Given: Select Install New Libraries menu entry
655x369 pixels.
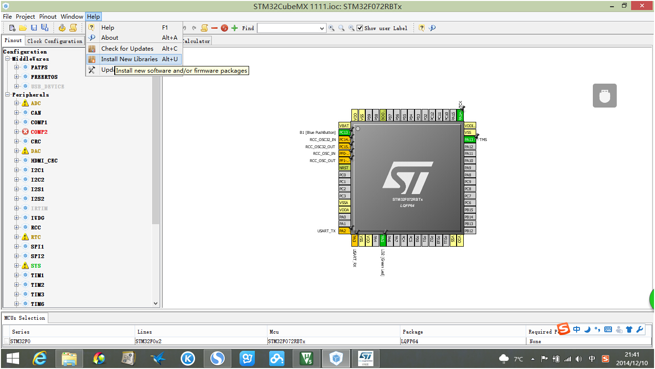Looking at the screenshot, I should tap(134, 59).
